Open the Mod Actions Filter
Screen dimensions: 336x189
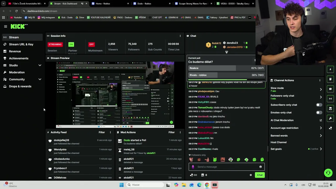(171, 132)
